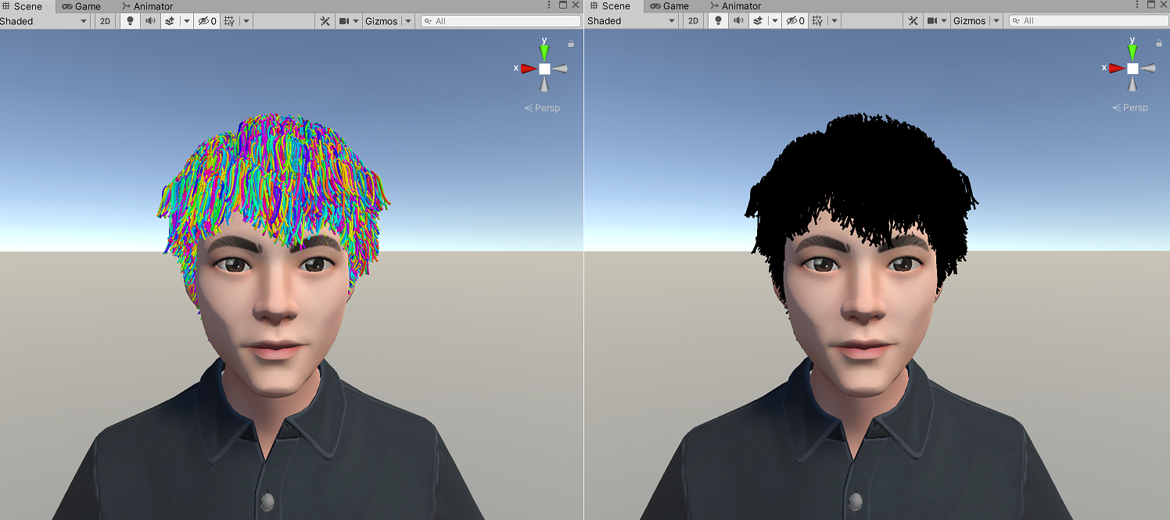Screen dimensions: 1170x520
Task: Toggle scene lighting in the right Scene view
Action: (718, 20)
